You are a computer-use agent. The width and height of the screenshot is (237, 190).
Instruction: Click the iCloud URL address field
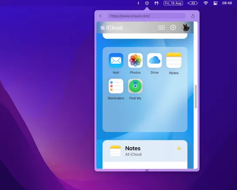[146, 16]
